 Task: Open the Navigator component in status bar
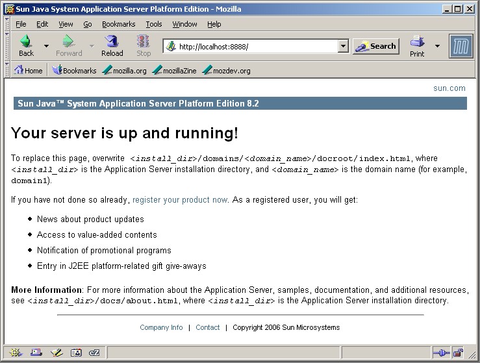[x=16, y=353]
